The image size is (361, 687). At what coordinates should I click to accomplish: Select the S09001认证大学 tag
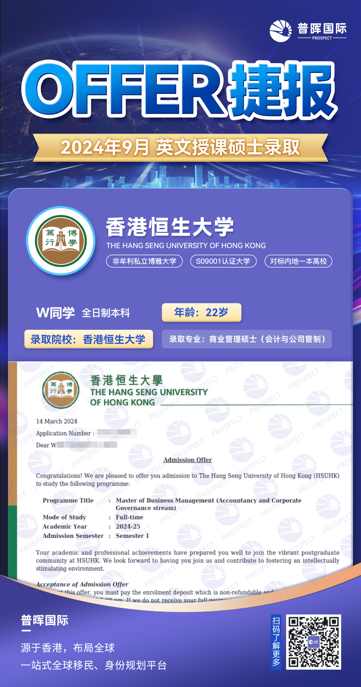coord(223,261)
